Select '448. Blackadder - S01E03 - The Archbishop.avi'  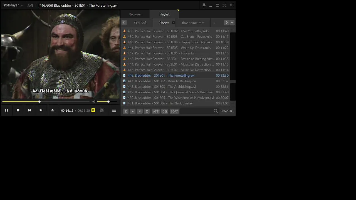[175, 87]
